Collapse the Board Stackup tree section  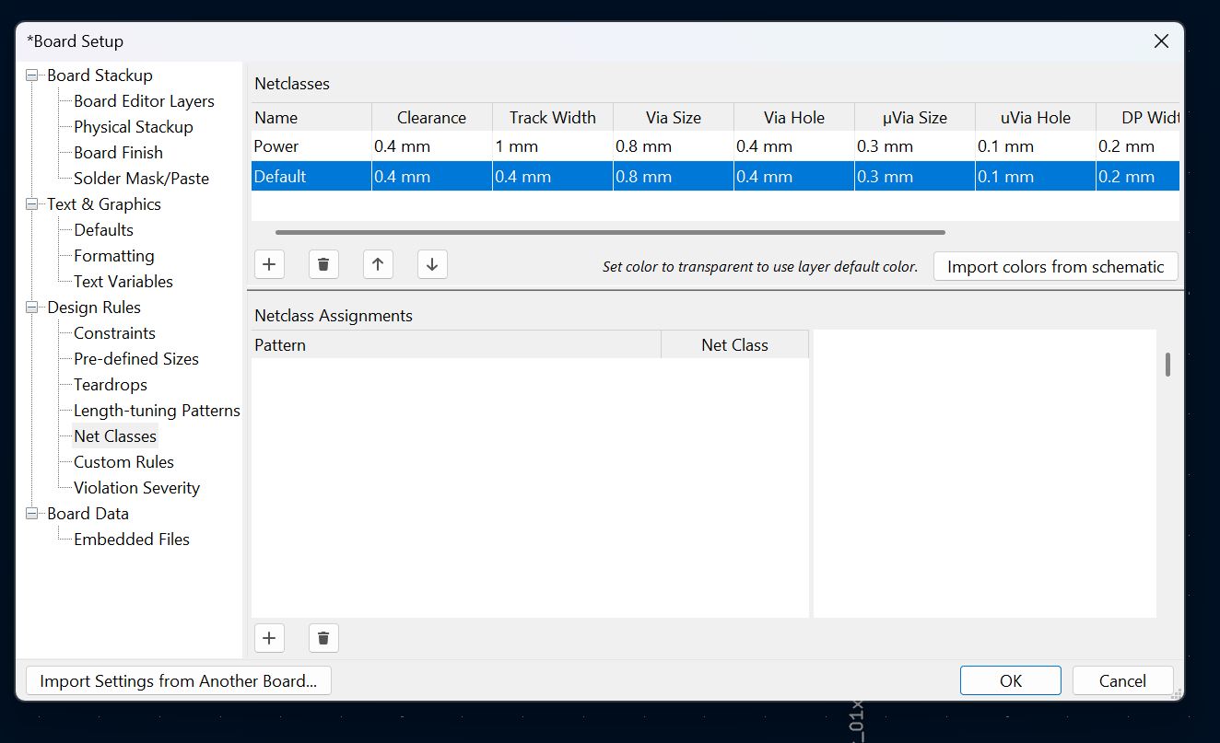click(29, 75)
